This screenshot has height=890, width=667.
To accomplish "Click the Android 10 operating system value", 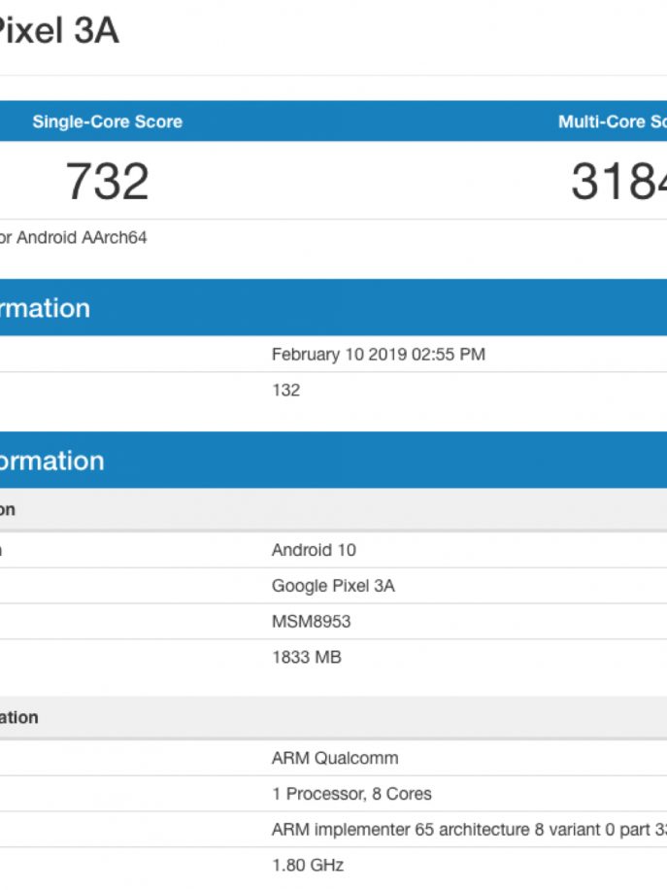I will [x=314, y=550].
